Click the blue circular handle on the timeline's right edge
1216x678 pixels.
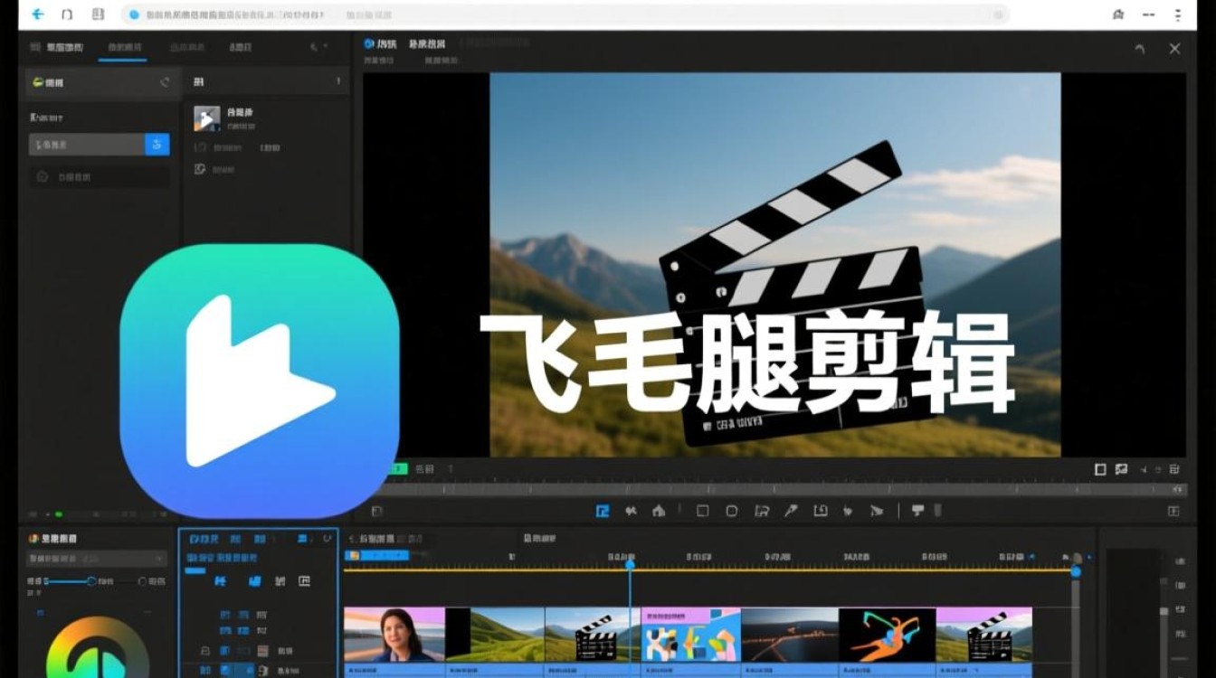pyautogui.click(x=1076, y=571)
